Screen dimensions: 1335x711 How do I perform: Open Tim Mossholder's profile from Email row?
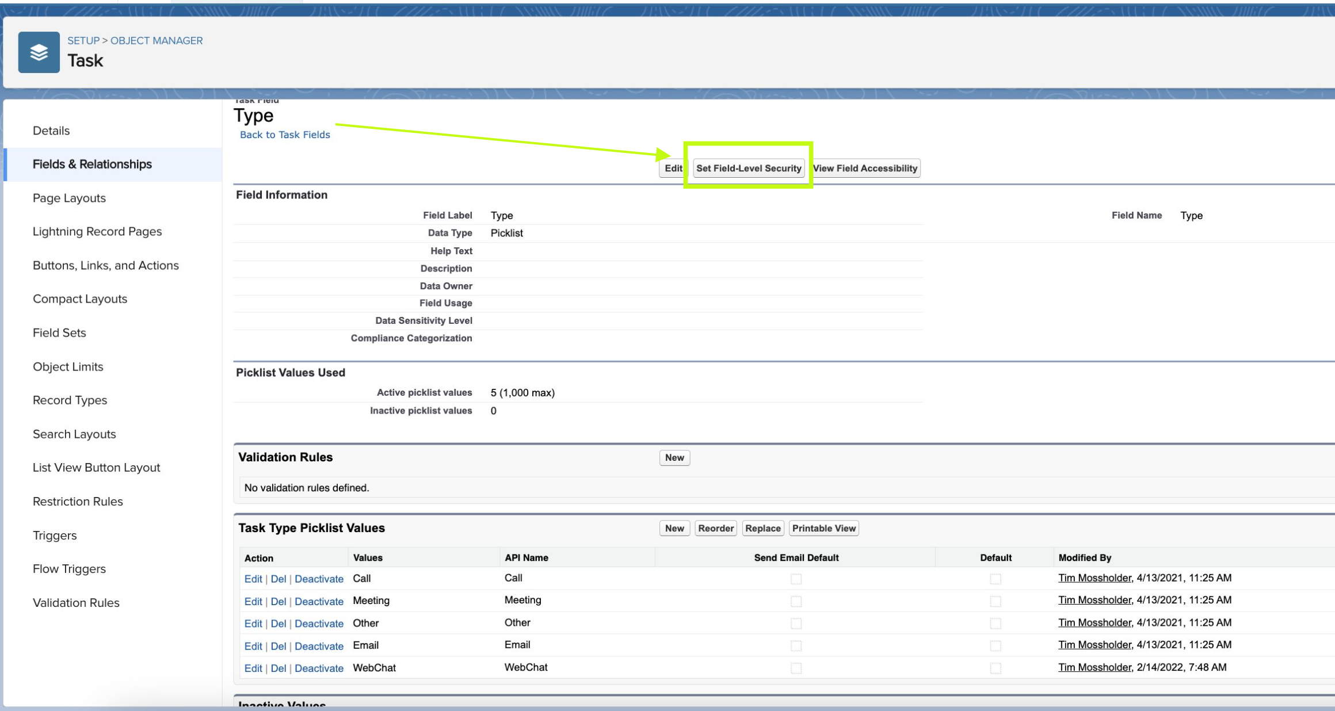point(1093,644)
